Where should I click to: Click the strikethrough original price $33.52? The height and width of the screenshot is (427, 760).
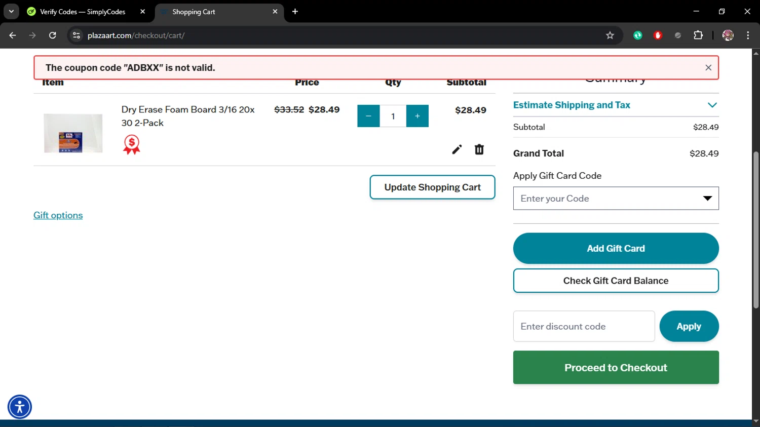289,109
